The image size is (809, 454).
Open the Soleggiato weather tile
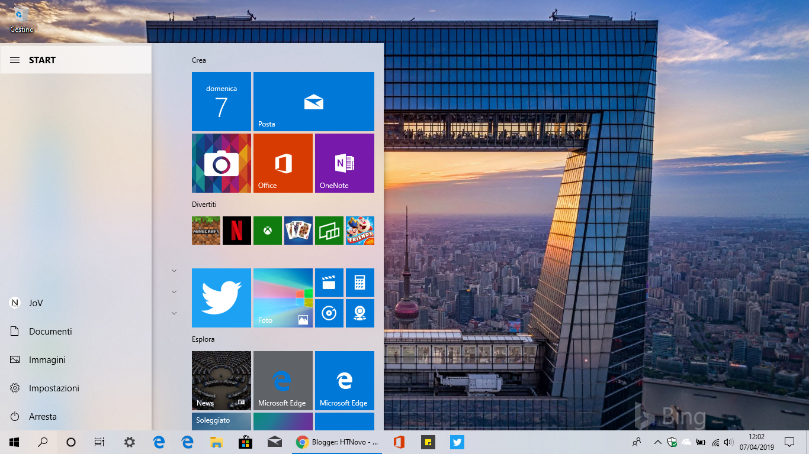(221, 421)
